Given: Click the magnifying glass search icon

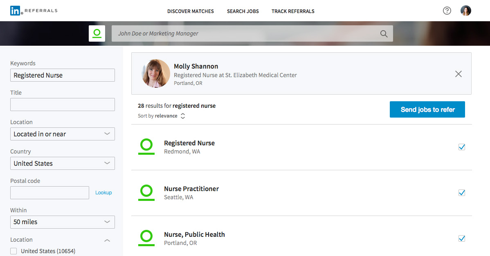Looking at the screenshot, I should [384, 34].
